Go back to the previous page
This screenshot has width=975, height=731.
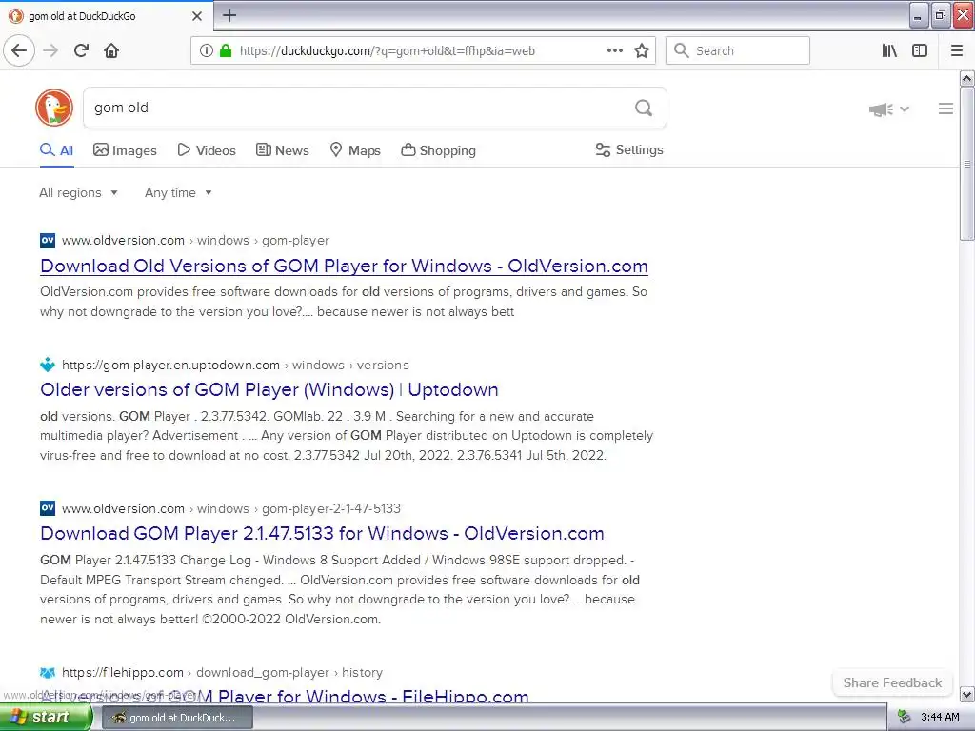point(19,50)
